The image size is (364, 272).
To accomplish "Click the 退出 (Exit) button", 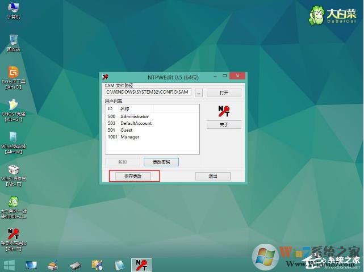I will point(213,177).
